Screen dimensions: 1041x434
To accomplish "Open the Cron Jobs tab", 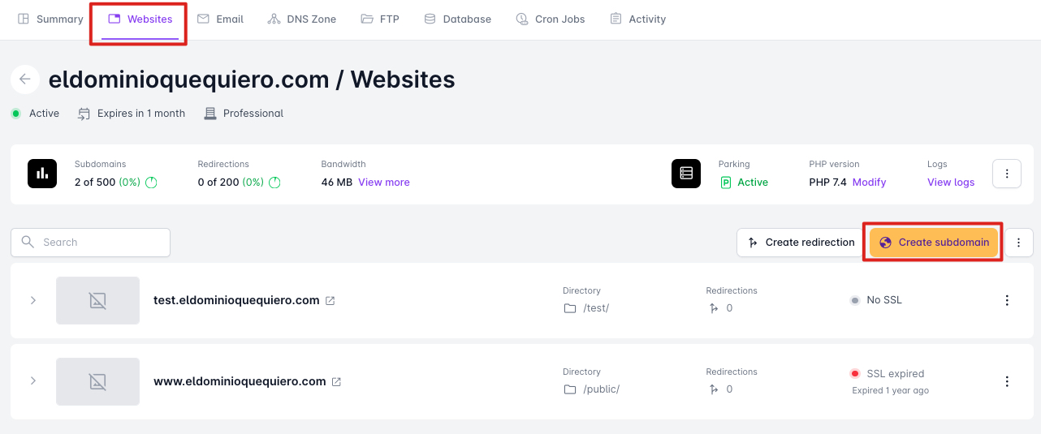I will [551, 19].
